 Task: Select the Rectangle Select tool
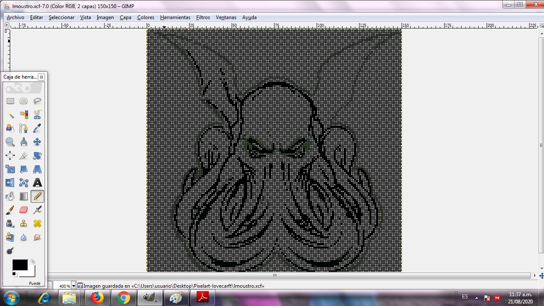pos(10,101)
